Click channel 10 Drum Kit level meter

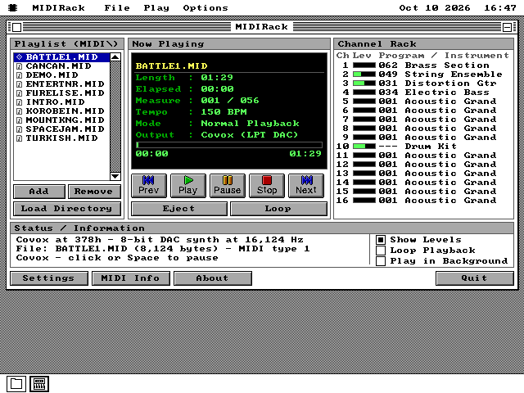click(x=364, y=147)
